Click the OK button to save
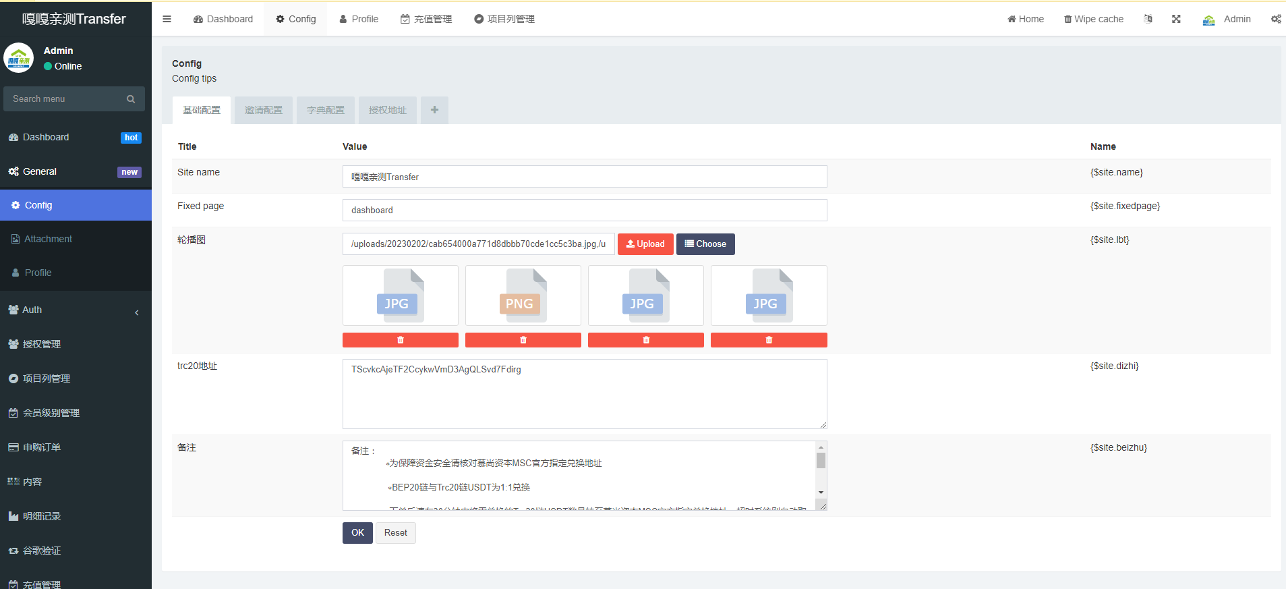Image resolution: width=1286 pixels, height=589 pixels. point(357,533)
